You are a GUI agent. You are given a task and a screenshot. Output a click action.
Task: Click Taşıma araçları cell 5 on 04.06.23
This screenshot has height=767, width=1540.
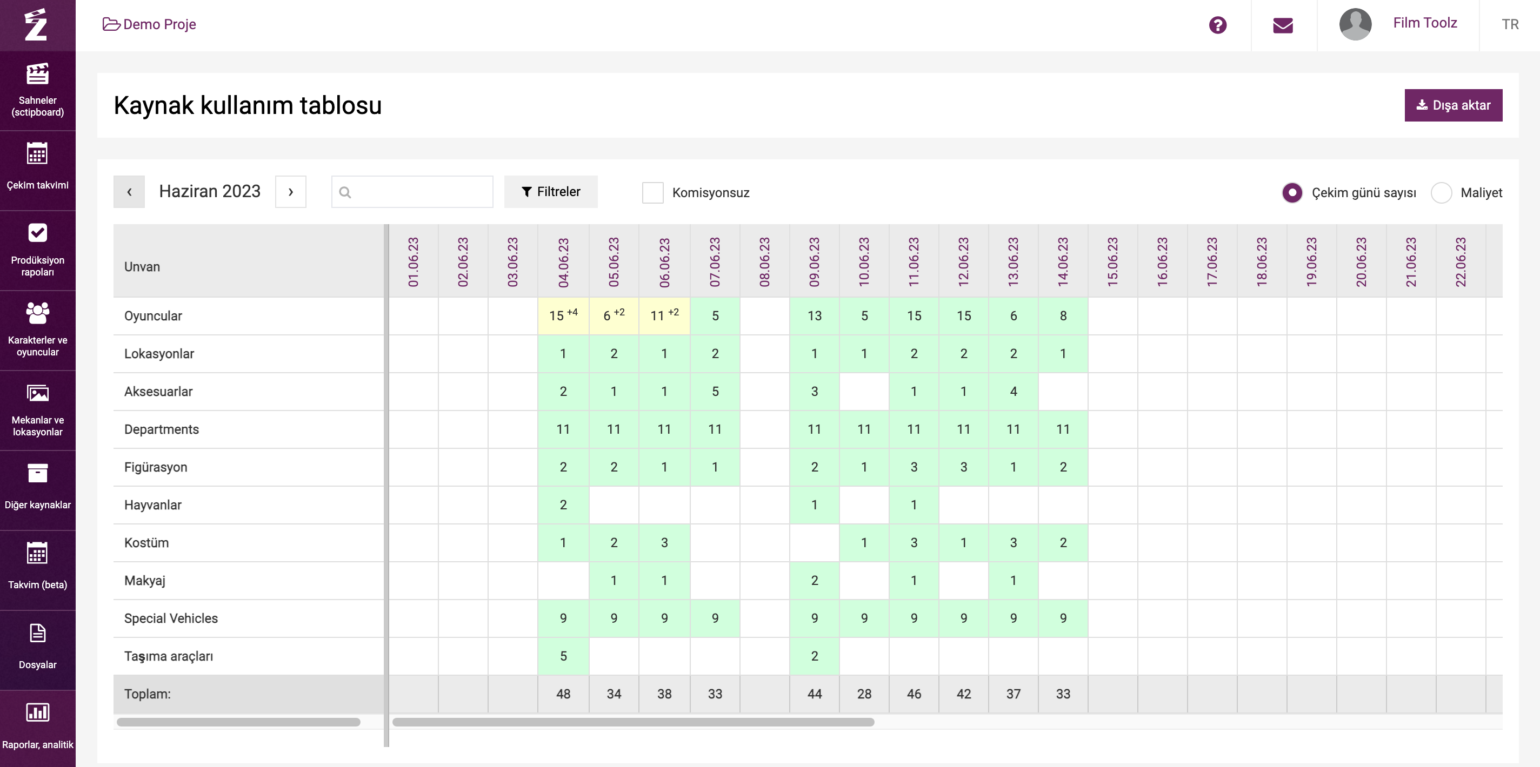563,656
